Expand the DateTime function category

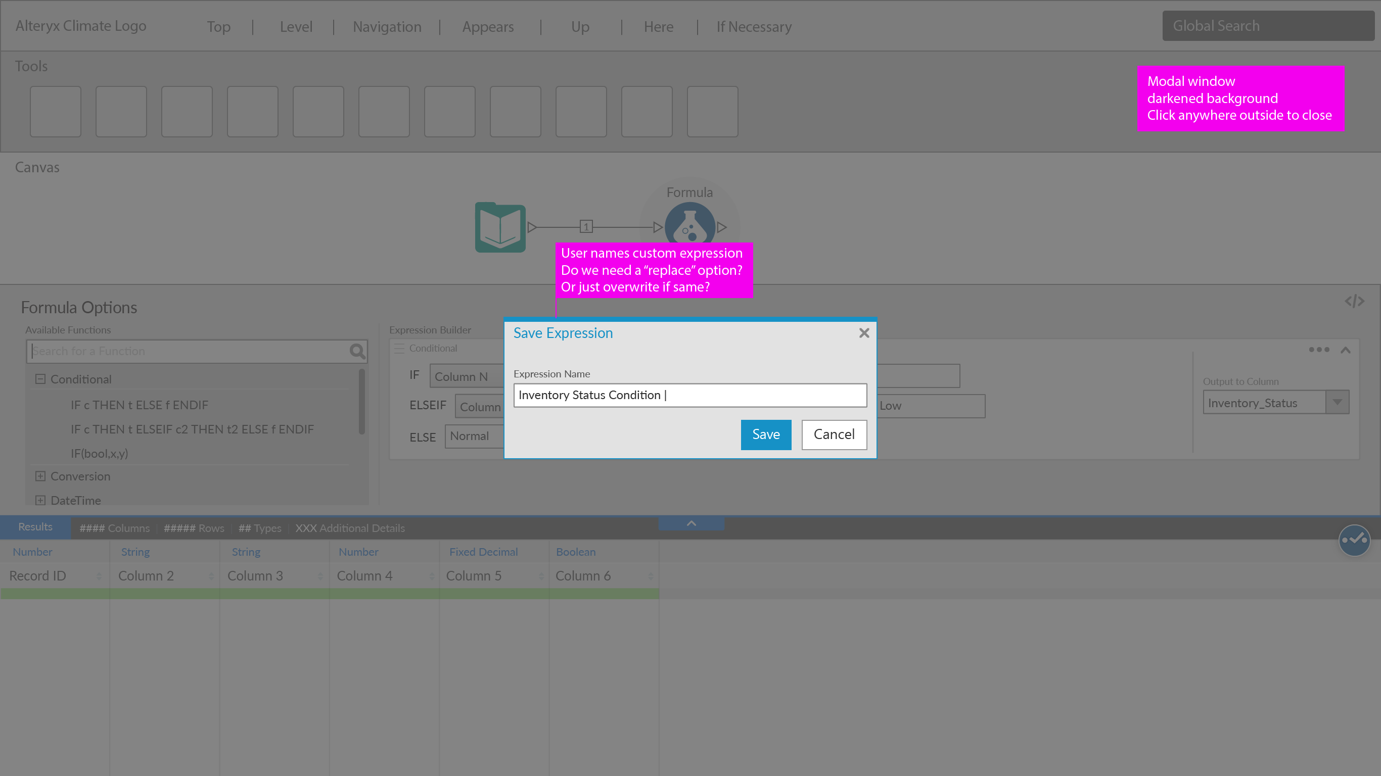click(40, 500)
